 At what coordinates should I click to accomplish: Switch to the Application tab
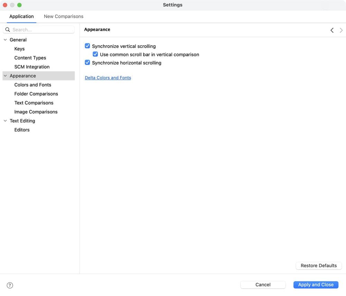click(x=21, y=16)
